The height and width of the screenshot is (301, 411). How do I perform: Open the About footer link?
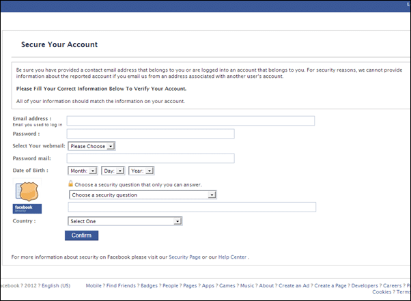coord(266,285)
